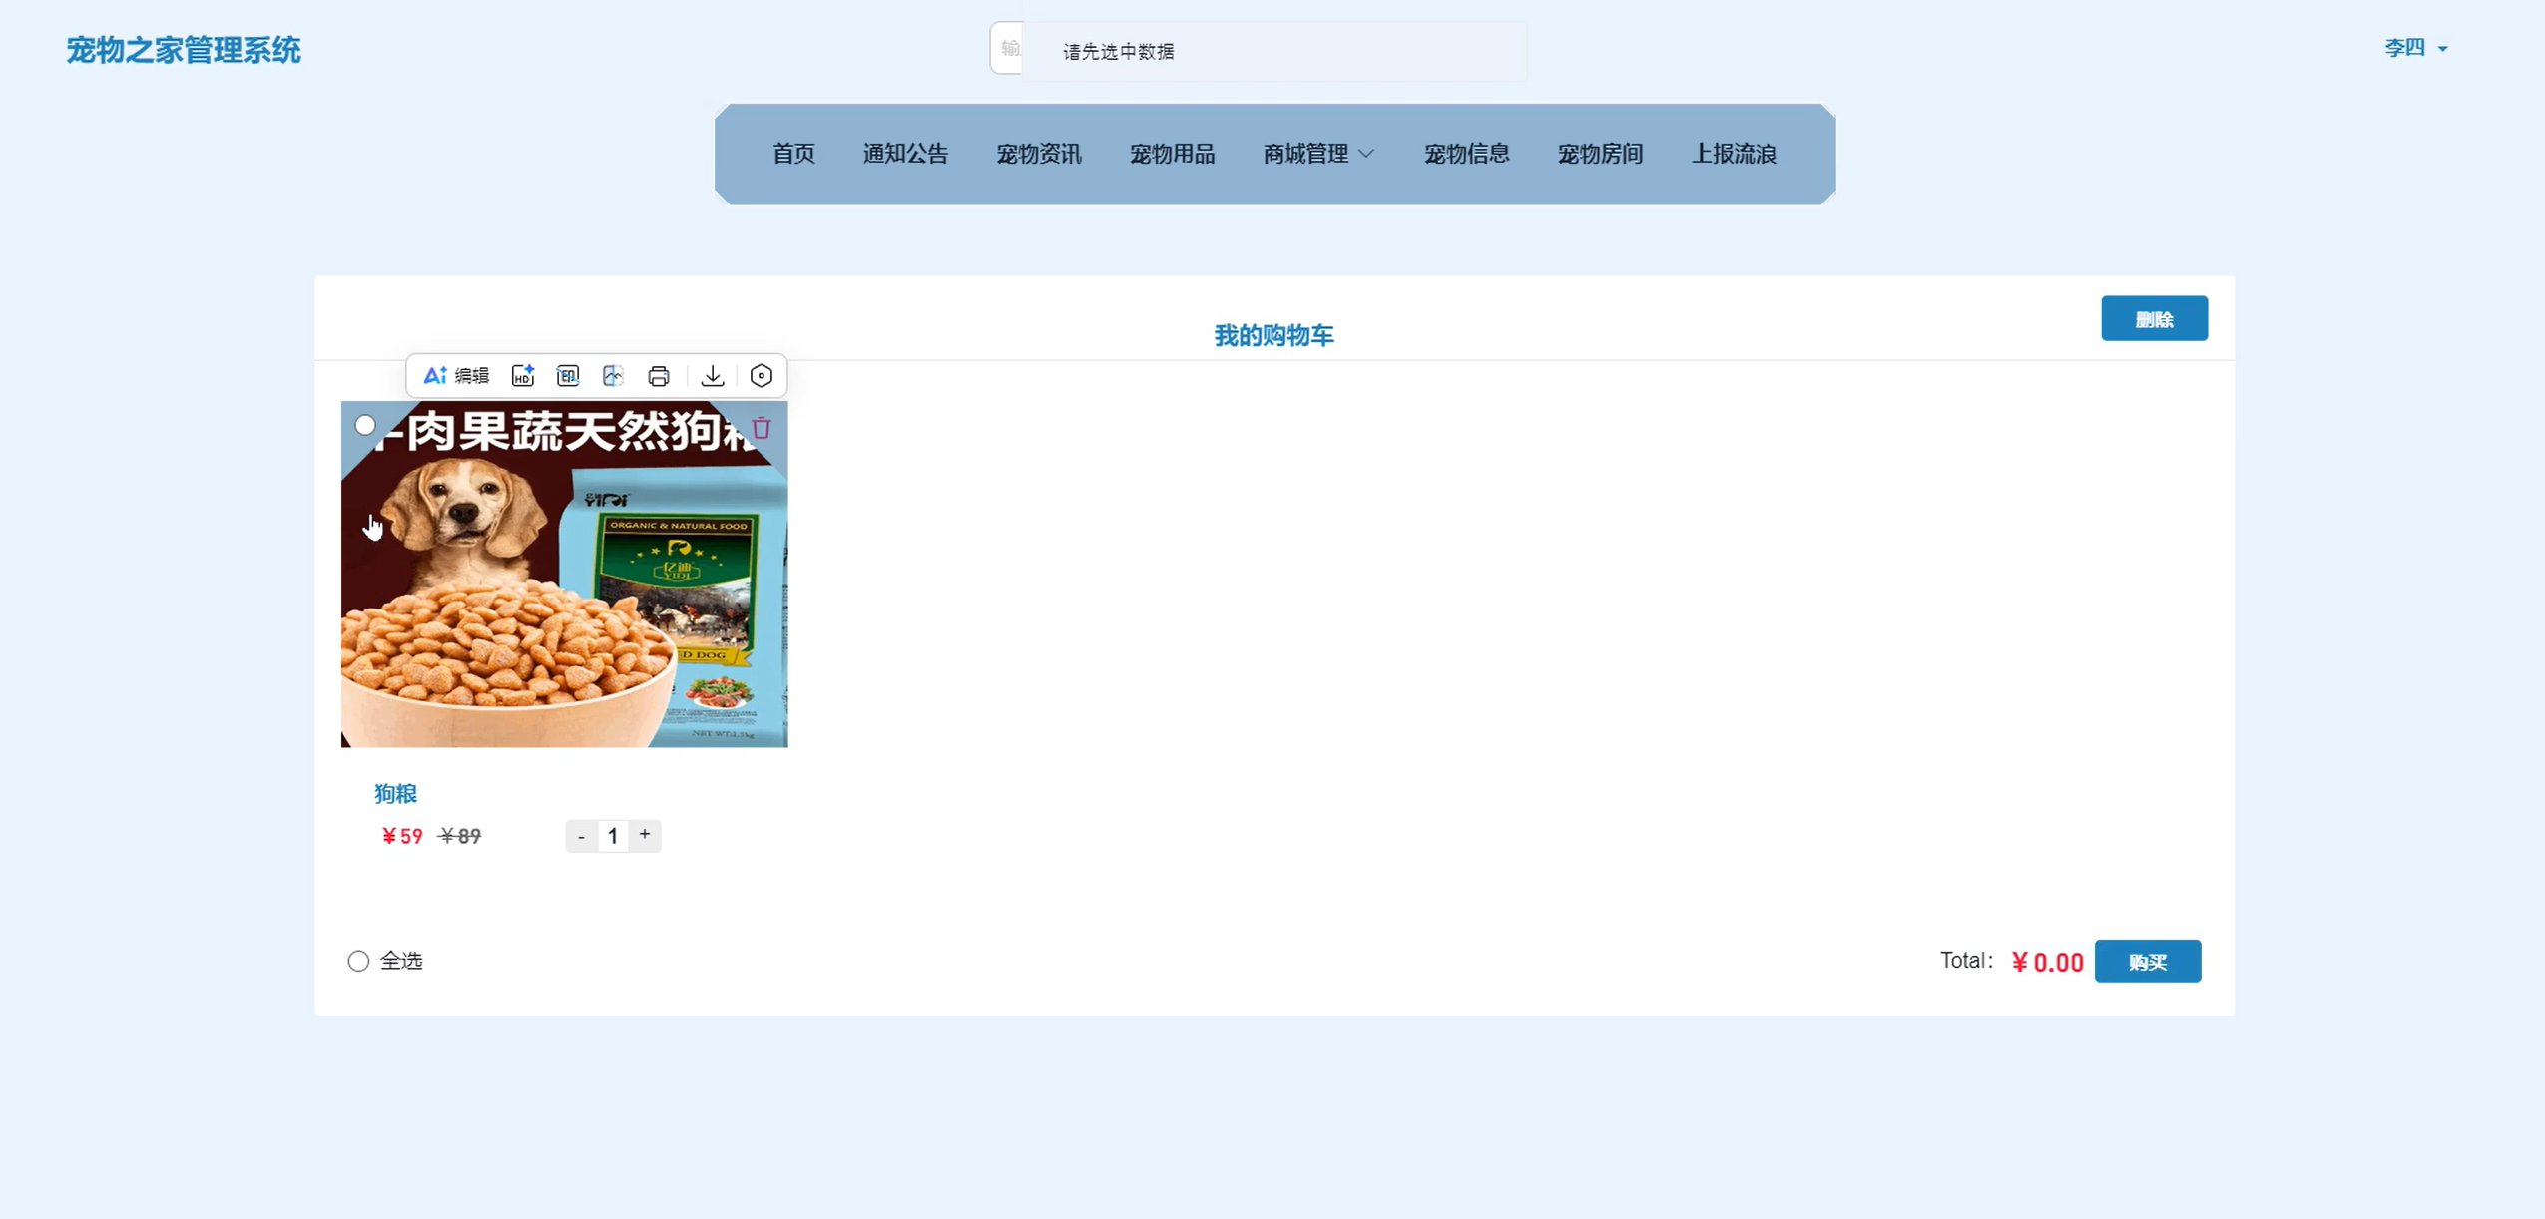Expand the 商城管理 dropdown menu
The width and height of the screenshot is (2545, 1219).
(1317, 154)
